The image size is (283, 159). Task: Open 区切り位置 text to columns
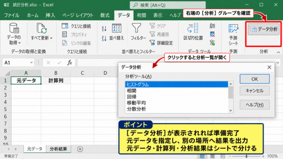point(193,32)
